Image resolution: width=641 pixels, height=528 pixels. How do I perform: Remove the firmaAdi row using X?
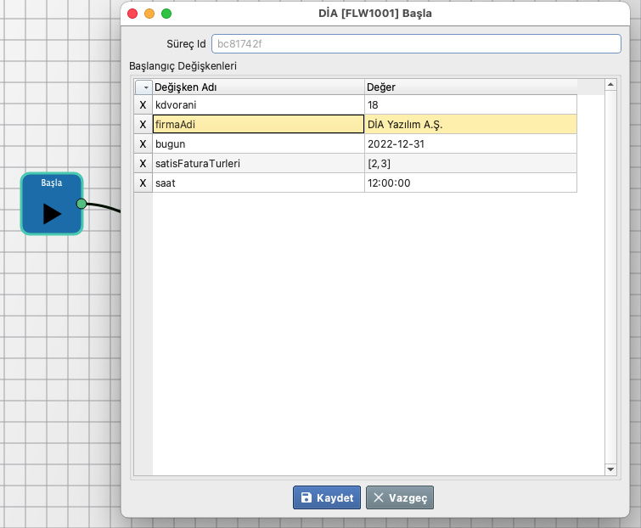tap(143, 124)
